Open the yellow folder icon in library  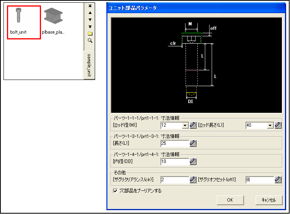coord(90,34)
